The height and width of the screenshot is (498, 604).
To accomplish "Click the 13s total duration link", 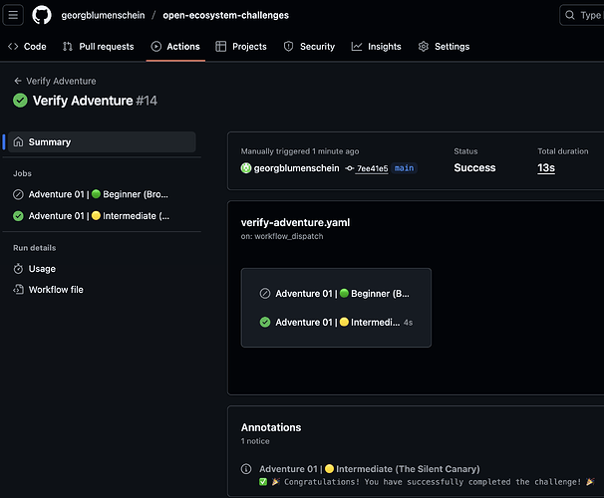I will (x=546, y=167).
